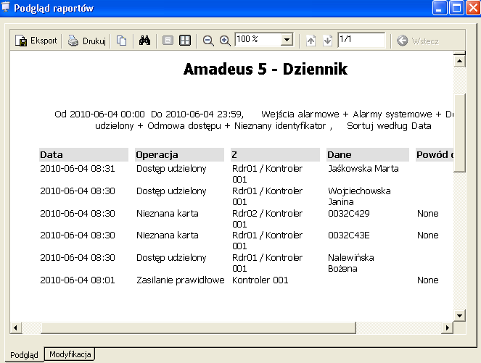Click the copy pages icon
Screen dimensions: 481x363
point(121,41)
